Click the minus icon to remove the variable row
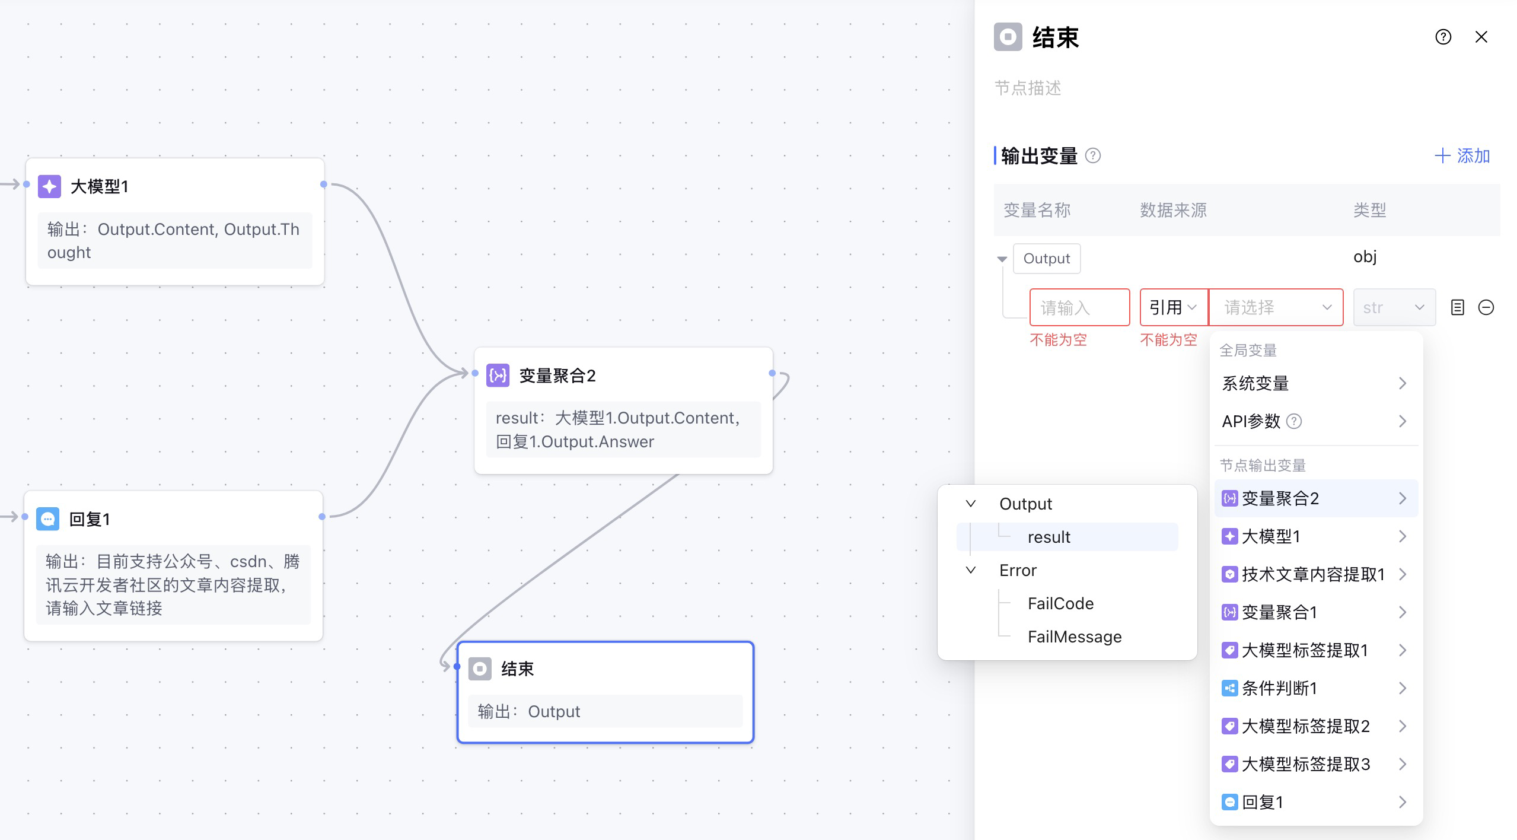This screenshot has height=840, width=1517. 1486,307
